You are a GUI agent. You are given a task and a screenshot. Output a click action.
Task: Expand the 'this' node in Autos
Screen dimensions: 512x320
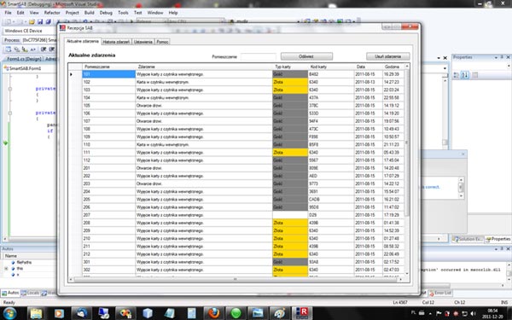[6, 269]
